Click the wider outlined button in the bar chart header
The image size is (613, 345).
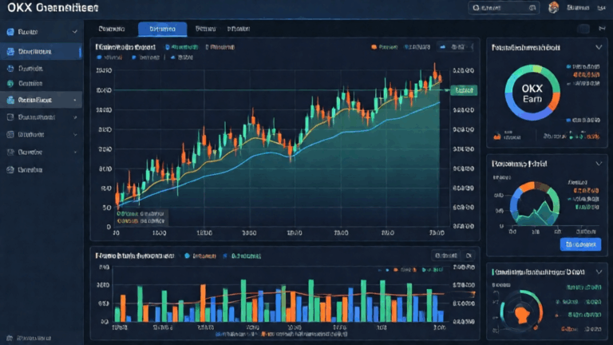click(446, 256)
